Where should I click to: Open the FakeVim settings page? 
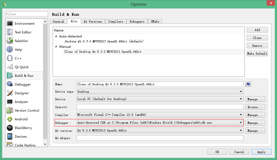[x=9, y=41]
